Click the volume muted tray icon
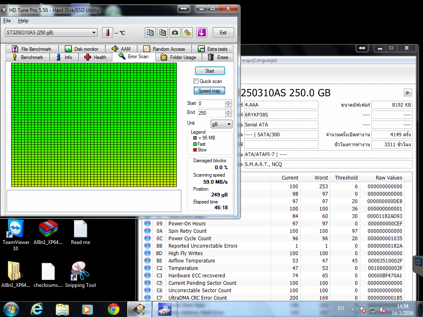This screenshot has height=317, width=423. coord(382,310)
